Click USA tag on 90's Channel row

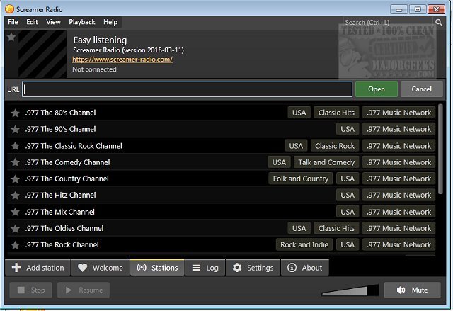(x=348, y=129)
